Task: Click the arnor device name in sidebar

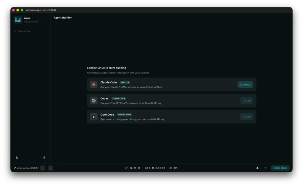Action: [x=27, y=18]
